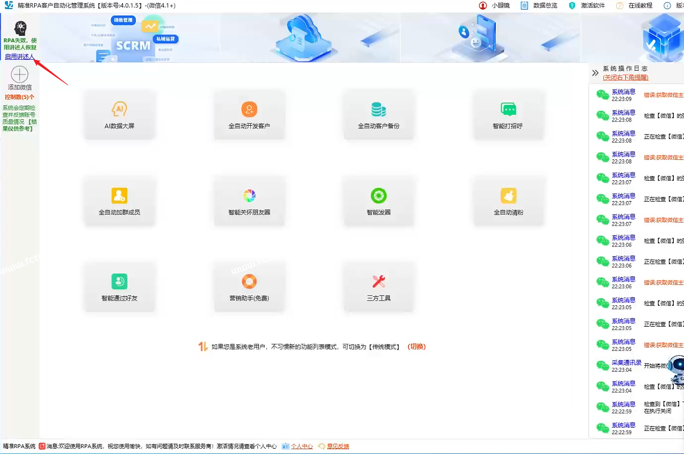Open 智能关怀朋友圈 feature
684x454 pixels.
coord(249,201)
